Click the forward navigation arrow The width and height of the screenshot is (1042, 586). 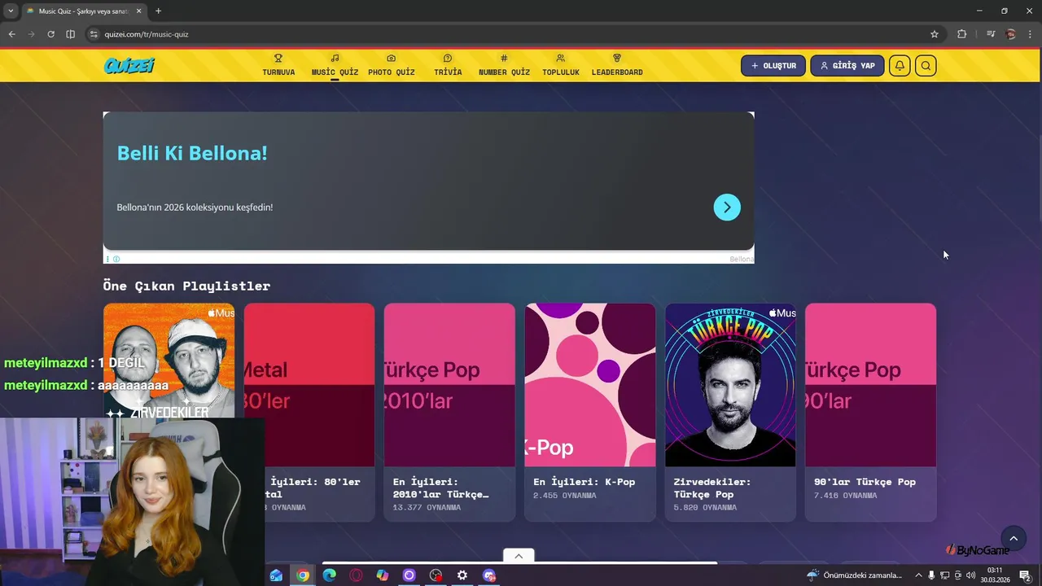(31, 34)
